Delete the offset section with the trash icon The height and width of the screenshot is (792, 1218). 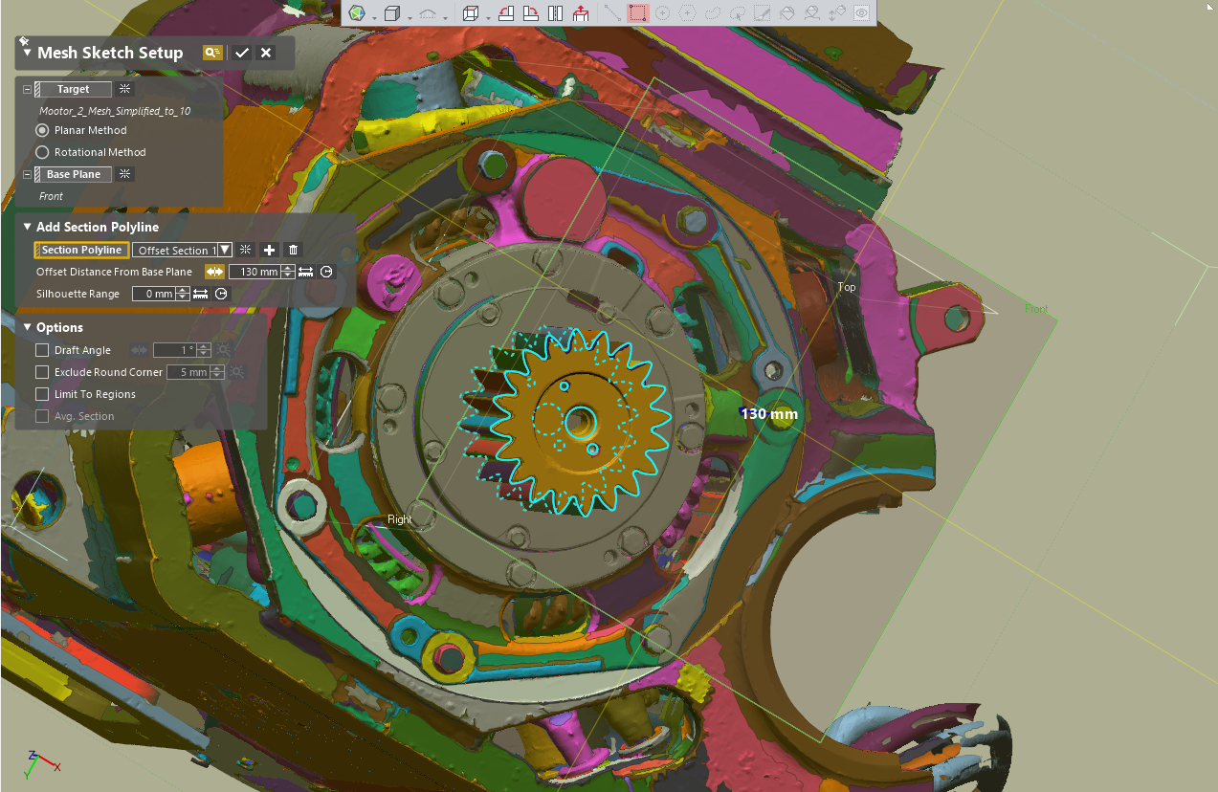(x=294, y=250)
